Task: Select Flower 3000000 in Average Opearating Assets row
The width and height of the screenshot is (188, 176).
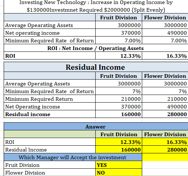Action: [x=165, y=25]
